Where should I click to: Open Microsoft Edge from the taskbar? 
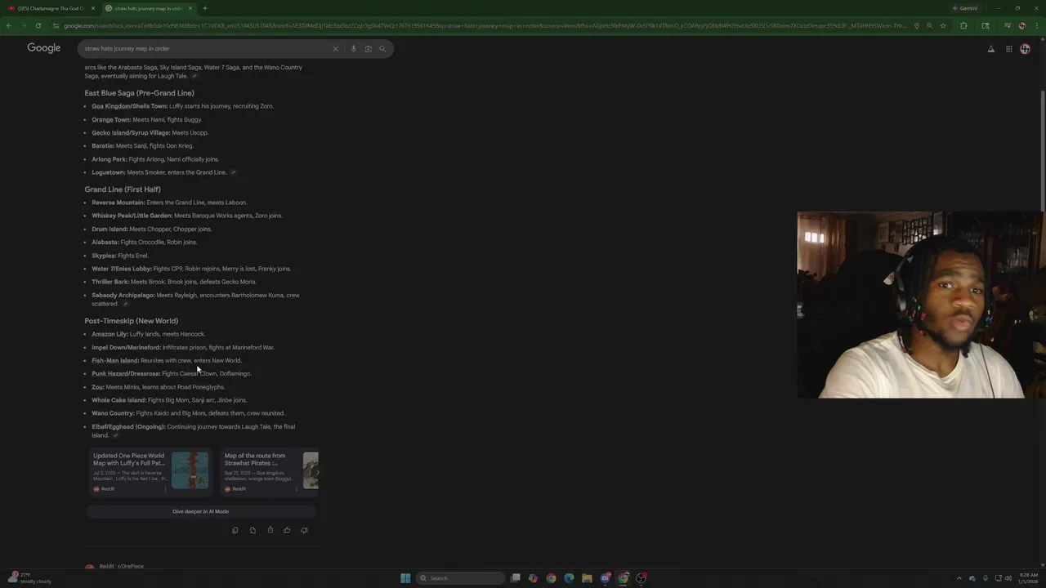pos(569,578)
